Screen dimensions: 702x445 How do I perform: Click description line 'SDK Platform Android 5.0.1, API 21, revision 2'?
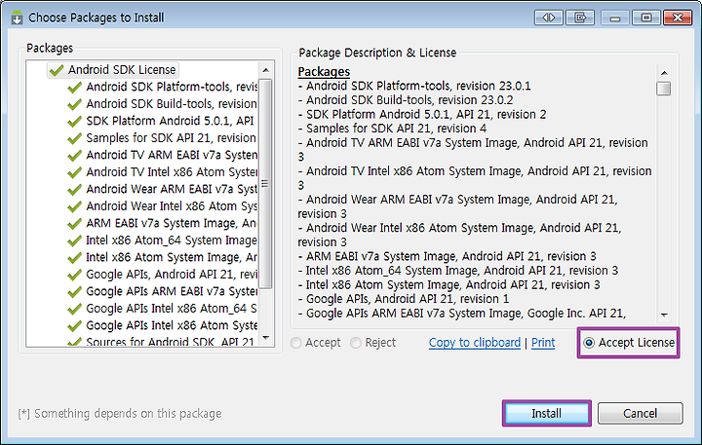[x=422, y=115]
